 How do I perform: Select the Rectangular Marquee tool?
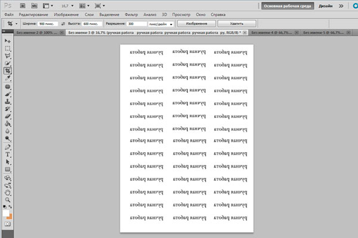[8, 48]
